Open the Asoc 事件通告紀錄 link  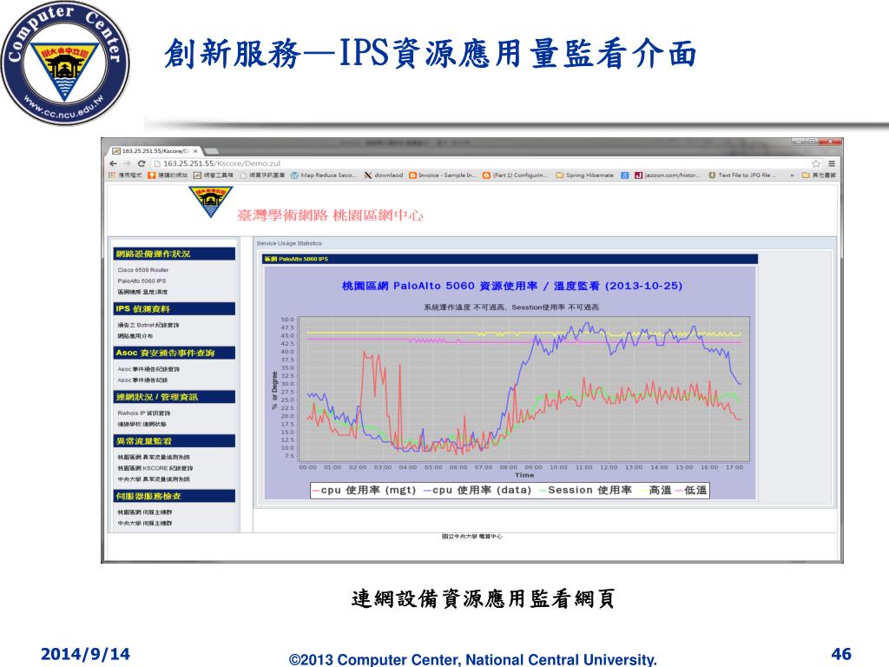142,380
